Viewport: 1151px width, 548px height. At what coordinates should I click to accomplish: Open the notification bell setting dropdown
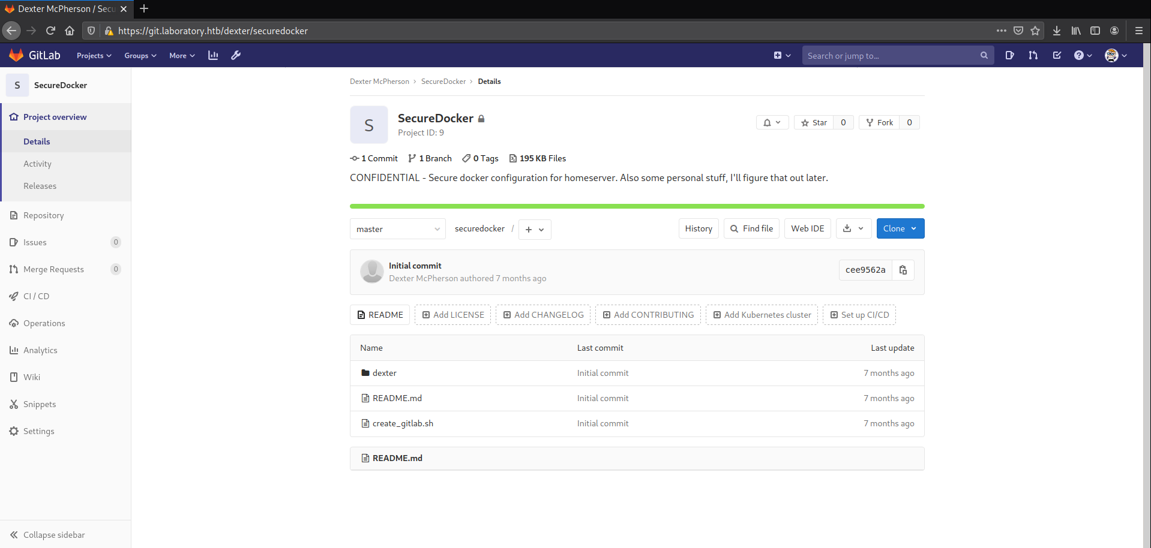772,122
